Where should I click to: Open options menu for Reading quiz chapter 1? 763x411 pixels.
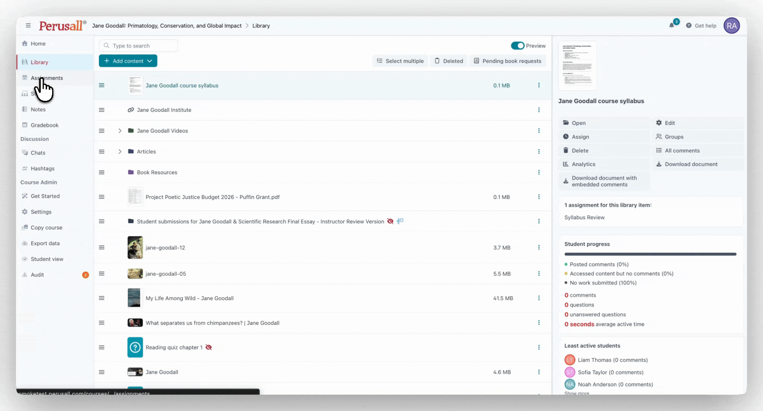click(539, 347)
